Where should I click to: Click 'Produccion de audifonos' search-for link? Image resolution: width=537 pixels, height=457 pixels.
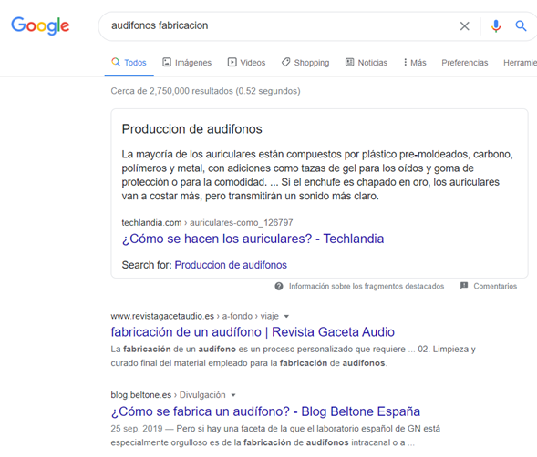231,265
